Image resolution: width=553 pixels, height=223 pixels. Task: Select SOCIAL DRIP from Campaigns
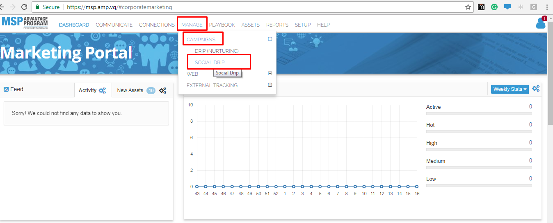tap(210, 63)
